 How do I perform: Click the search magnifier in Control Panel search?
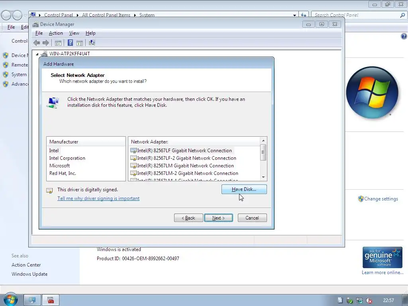click(402, 16)
